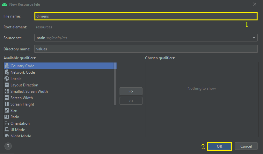Click the Locale globe icon
Viewport: 263px width, 154px height.
[x=7, y=78]
